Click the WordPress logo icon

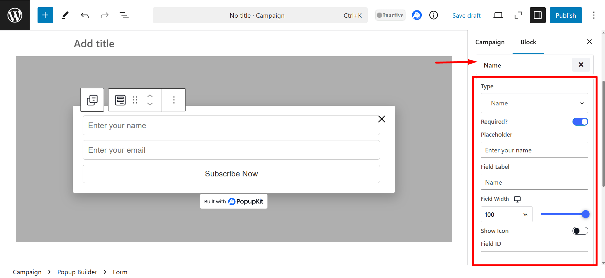pos(15,15)
